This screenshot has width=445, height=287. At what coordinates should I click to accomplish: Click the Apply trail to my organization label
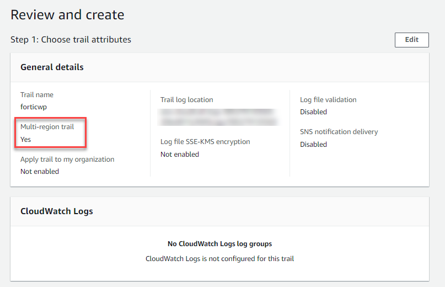67,160
